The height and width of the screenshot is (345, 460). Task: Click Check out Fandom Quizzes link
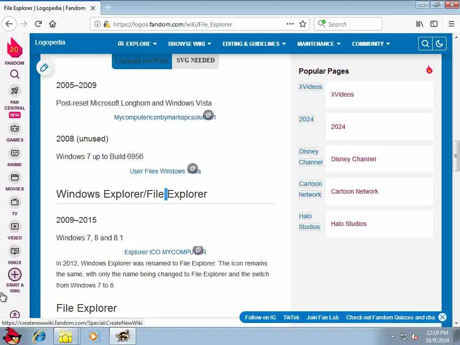coord(390,318)
